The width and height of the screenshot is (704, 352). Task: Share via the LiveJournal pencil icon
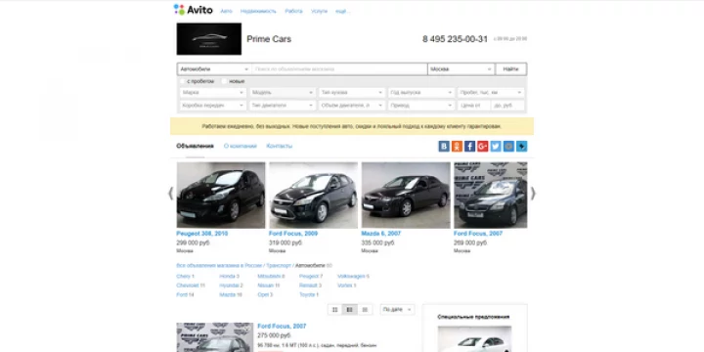click(x=522, y=146)
